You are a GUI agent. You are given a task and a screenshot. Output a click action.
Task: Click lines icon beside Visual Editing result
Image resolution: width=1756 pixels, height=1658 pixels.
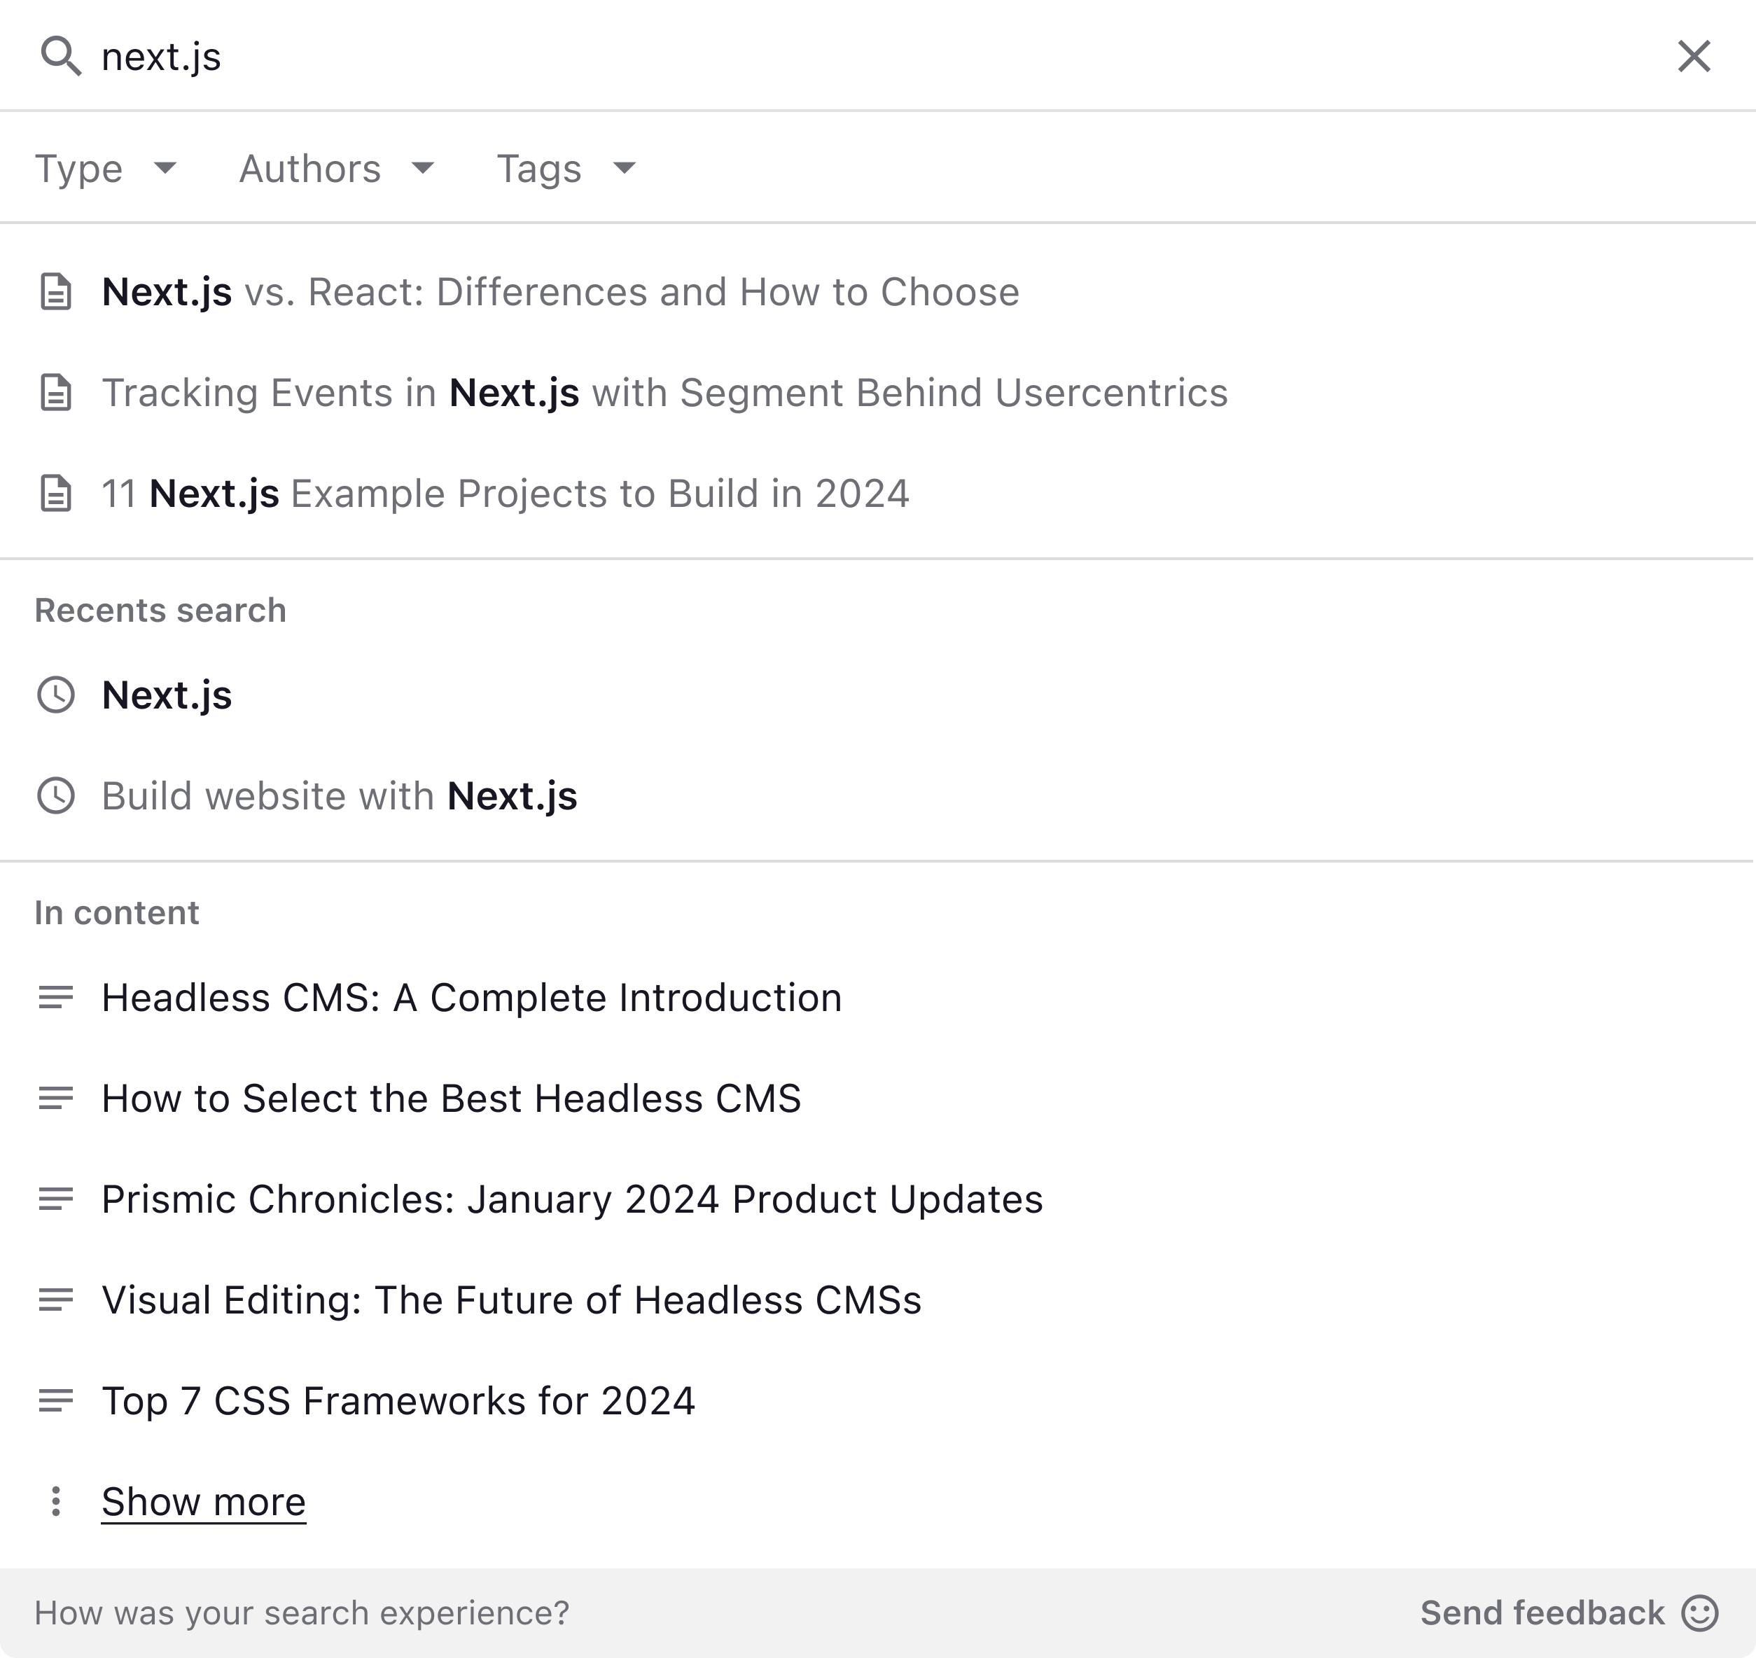coord(56,1300)
